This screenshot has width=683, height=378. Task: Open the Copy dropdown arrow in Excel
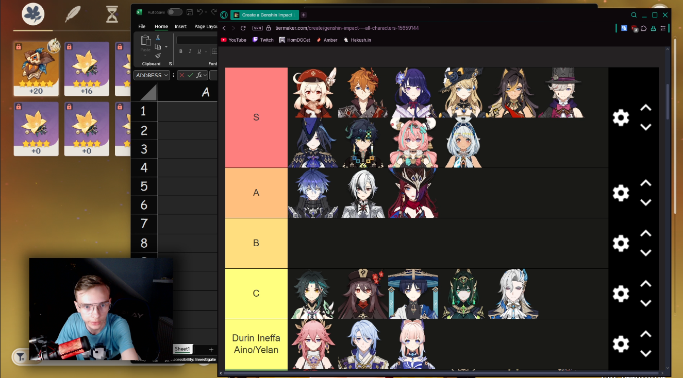pyautogui.click(x=166, y=47)
